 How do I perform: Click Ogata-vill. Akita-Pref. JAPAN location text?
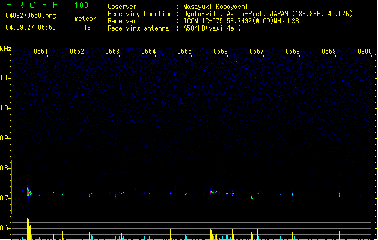[x=268, y=14]
